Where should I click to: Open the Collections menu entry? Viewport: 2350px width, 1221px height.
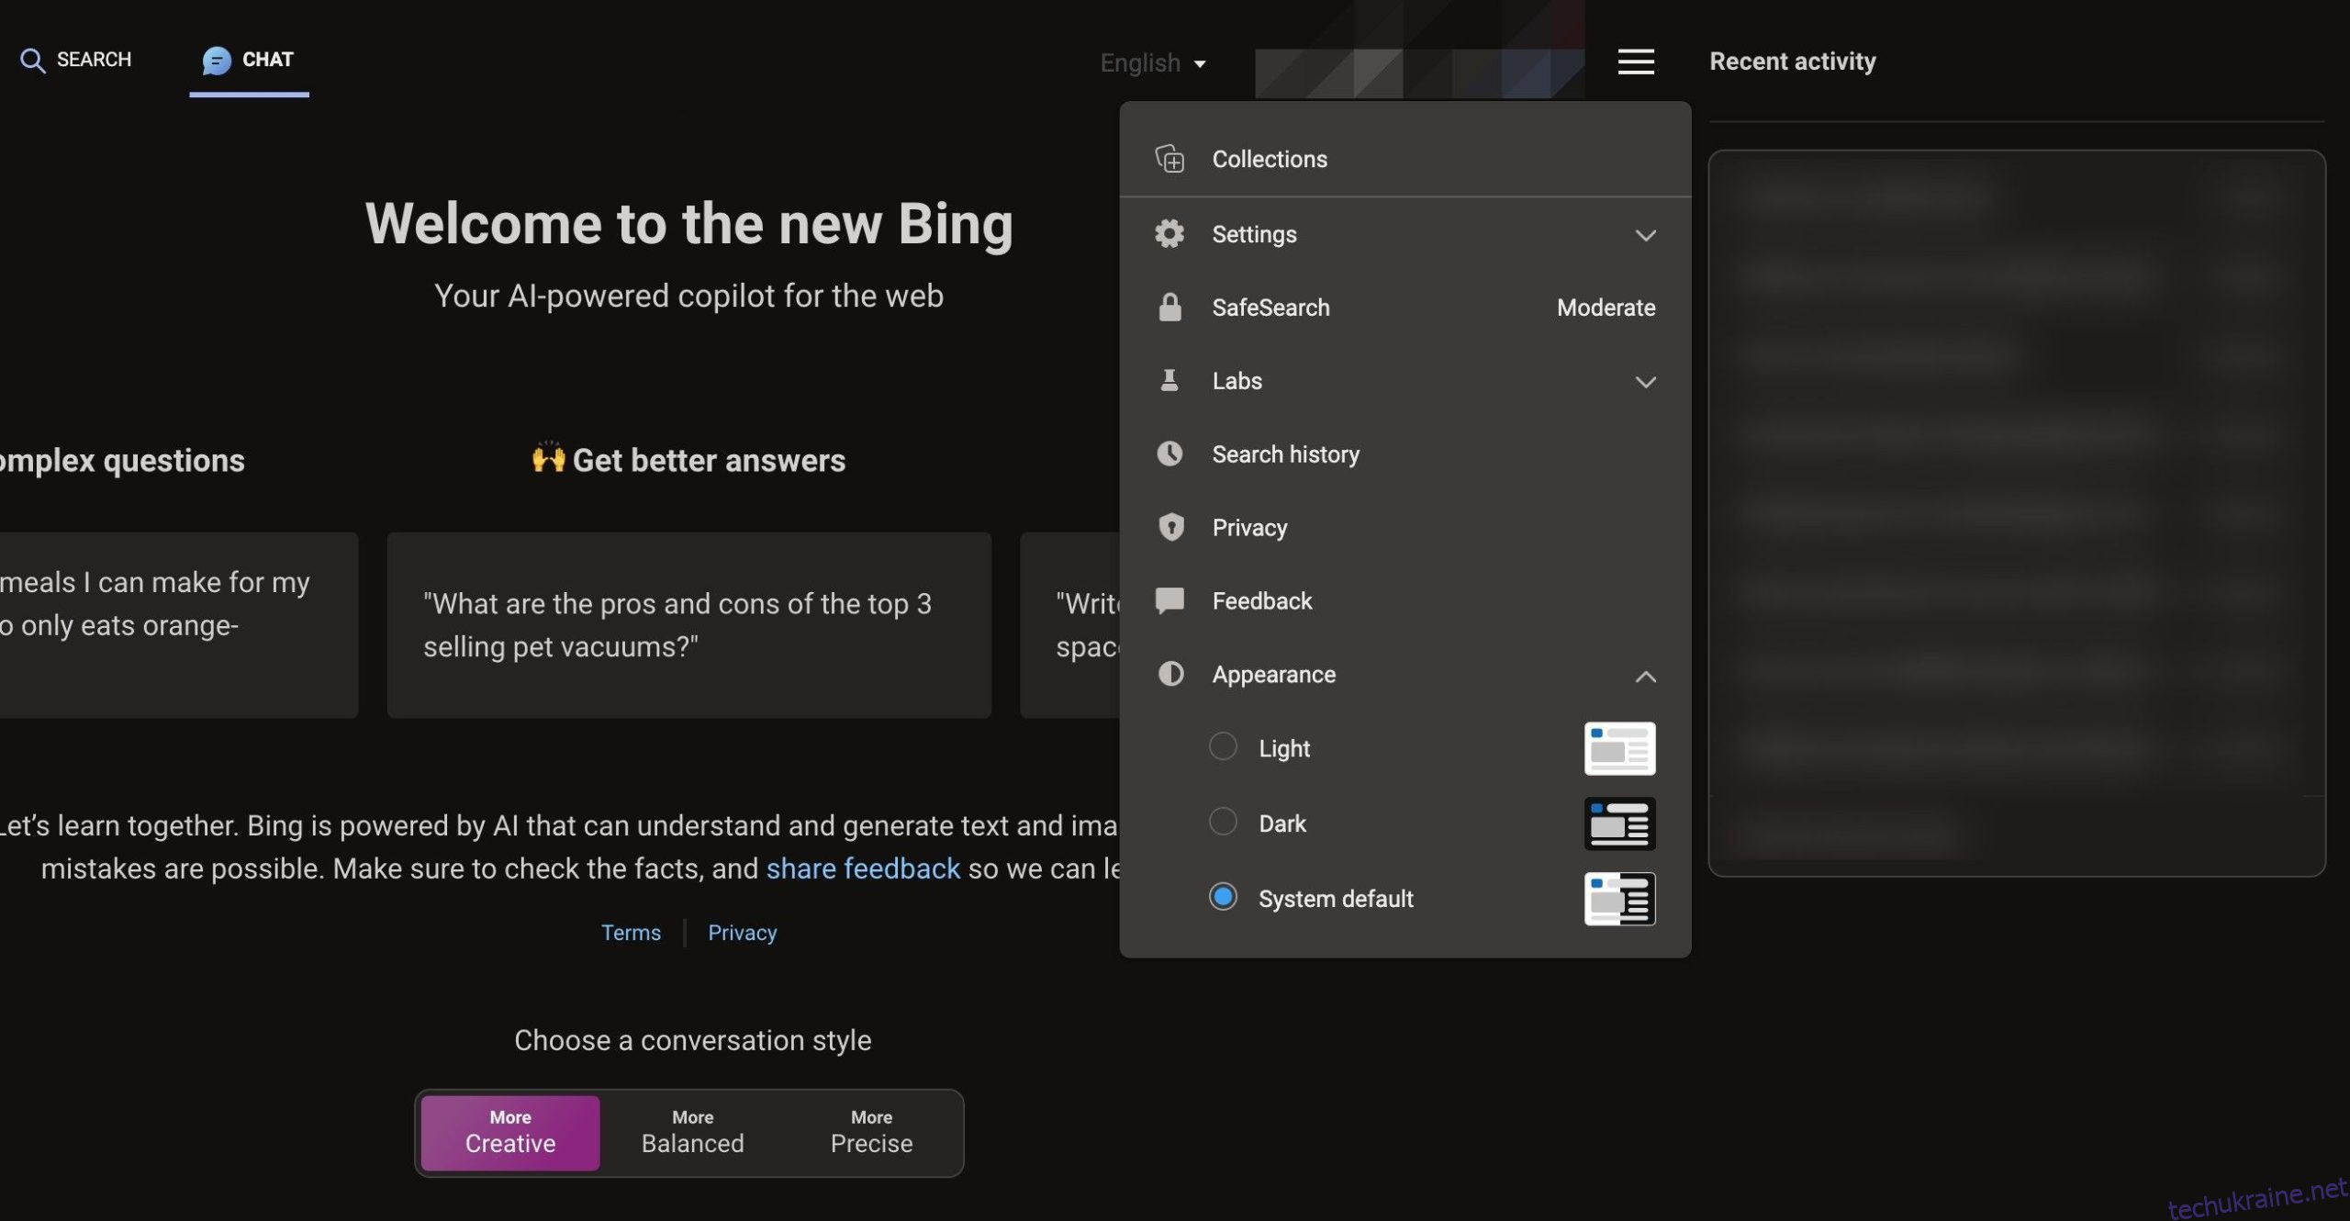[x=1404, y=159]
